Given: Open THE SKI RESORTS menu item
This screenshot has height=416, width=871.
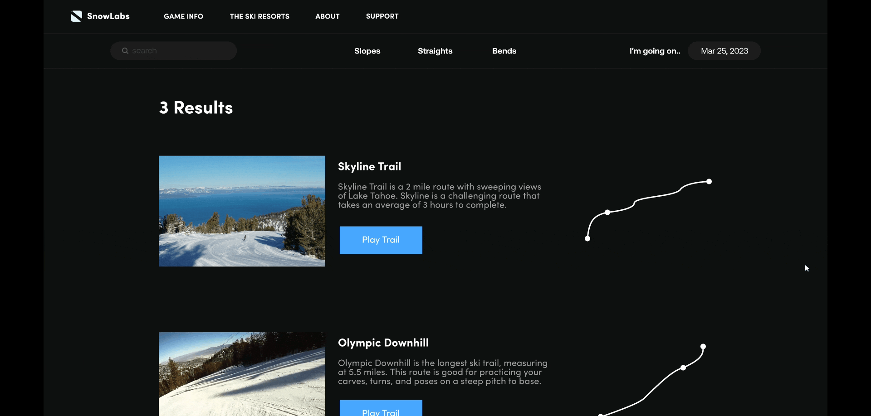Looking at the screenshot, I should tap(259, 16).
